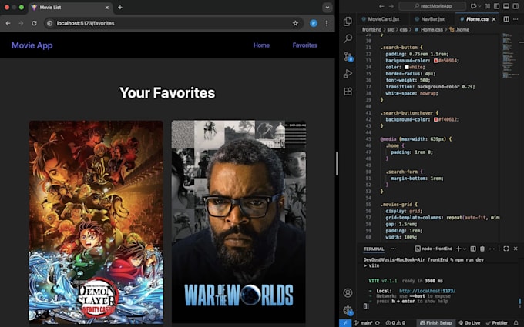Image resolution: width=524 pixels, height=327 pixels.
Task: Open the localhost:5173 link in terminal
Action: point(427,291)
